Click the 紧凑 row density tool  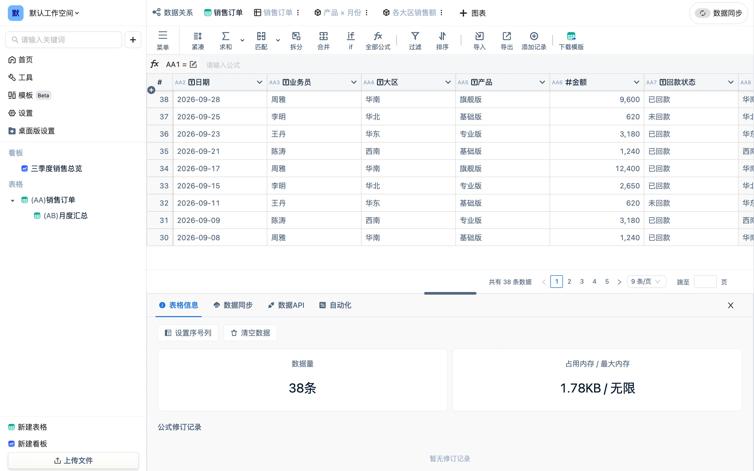pyautogui.click(x=198, y=41)
